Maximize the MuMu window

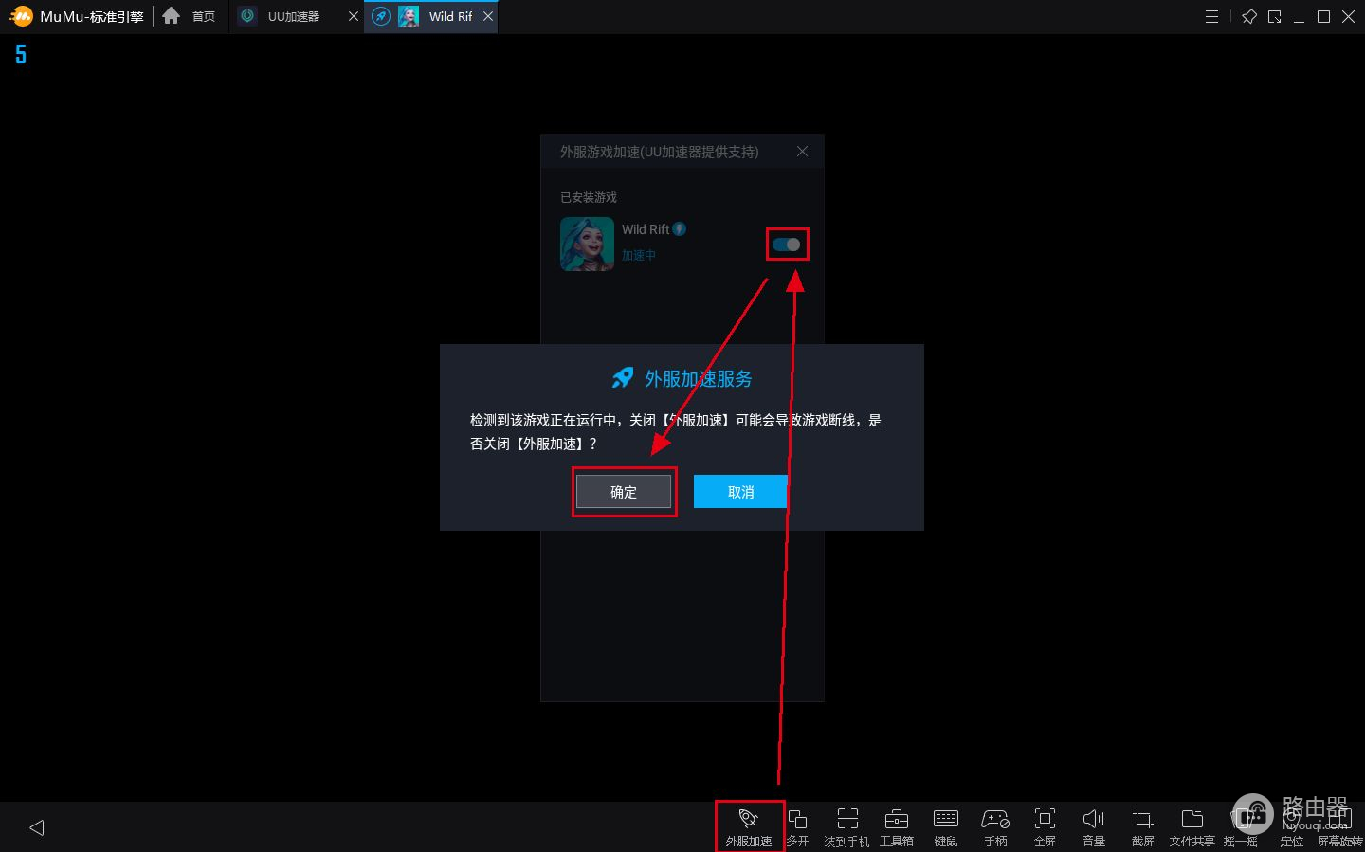[1323, 17]
